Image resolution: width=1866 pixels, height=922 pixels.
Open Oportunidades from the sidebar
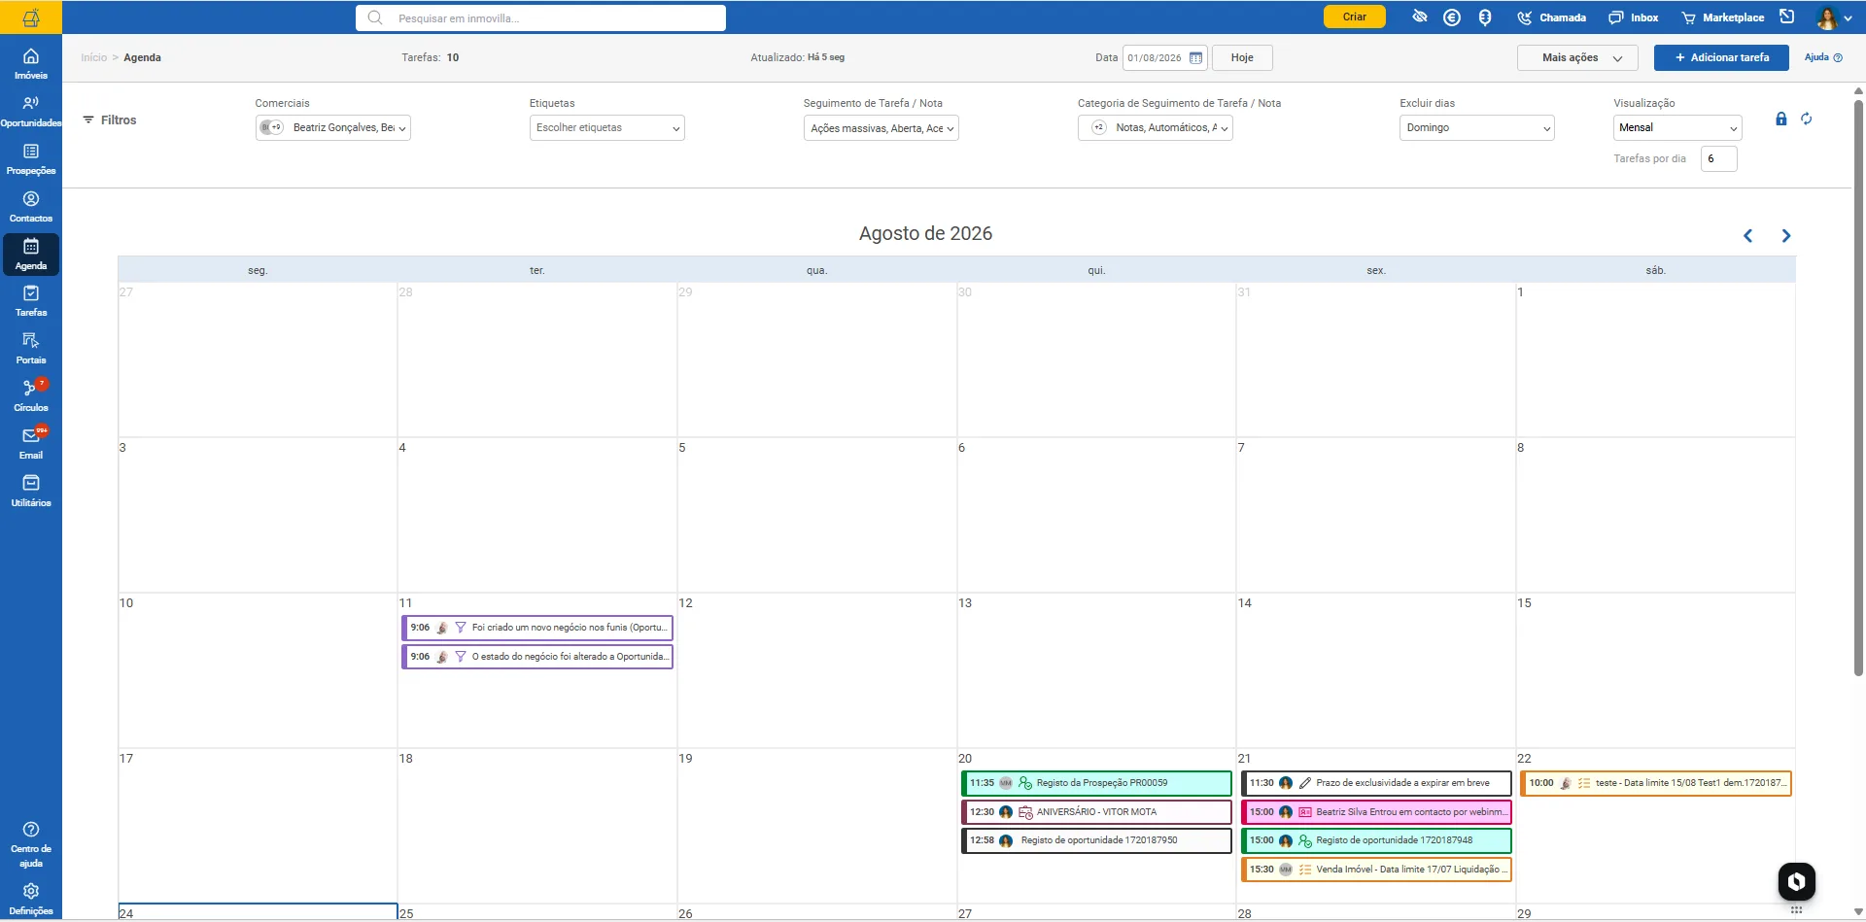[x=31, y=112]
